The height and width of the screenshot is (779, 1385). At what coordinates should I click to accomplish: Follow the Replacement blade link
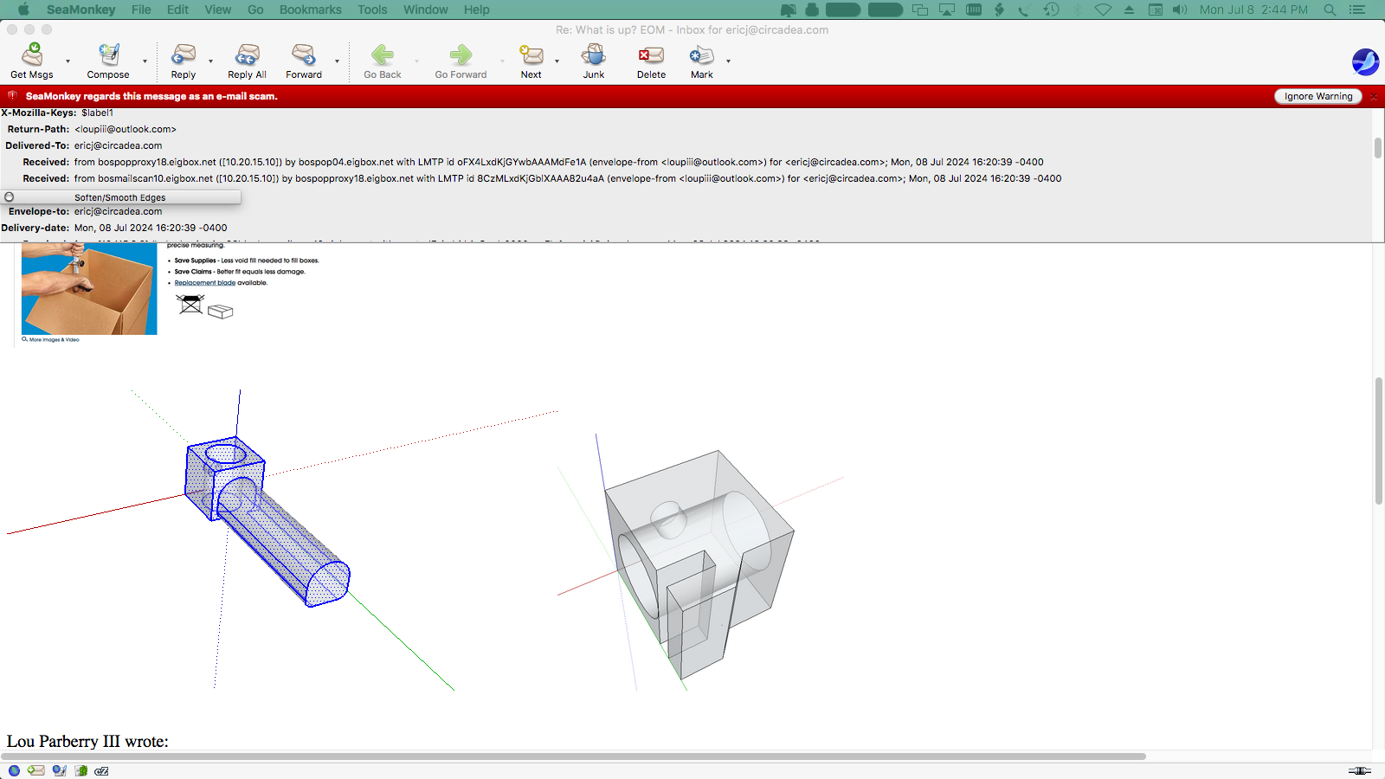pyautogui.click(x=204, y=283)
